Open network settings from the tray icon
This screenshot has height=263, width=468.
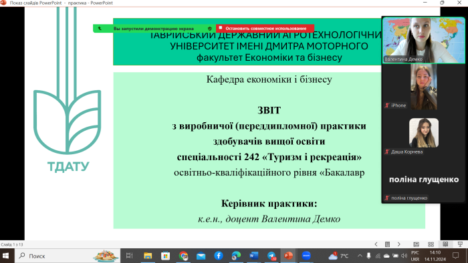point(378,256)
